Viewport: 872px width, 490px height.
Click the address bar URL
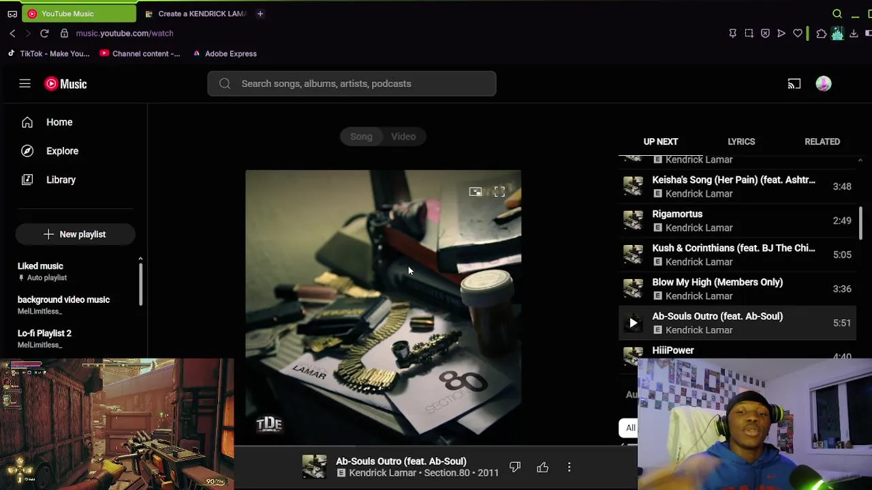pyautogui.click(x=125, y=33)
